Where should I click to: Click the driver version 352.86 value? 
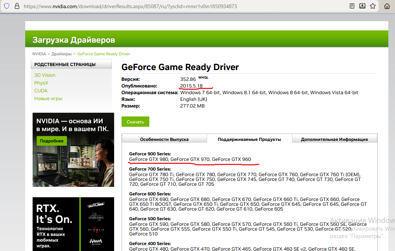188,79
